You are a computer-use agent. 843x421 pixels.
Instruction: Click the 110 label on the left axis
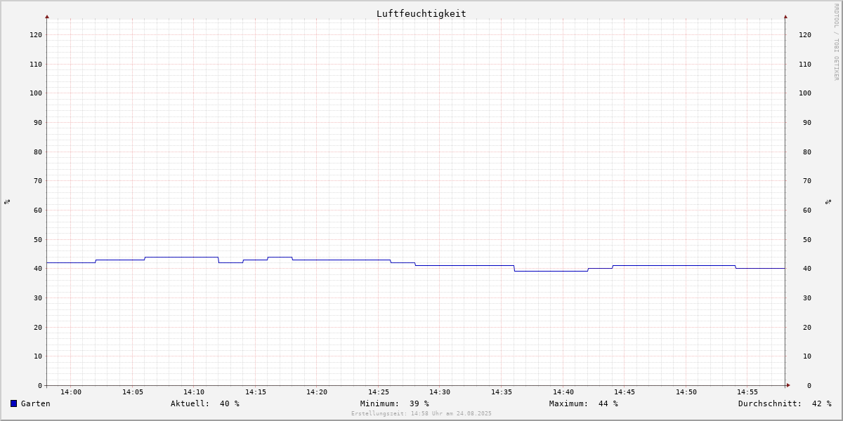pyautogui.click(x=36, y=64)
